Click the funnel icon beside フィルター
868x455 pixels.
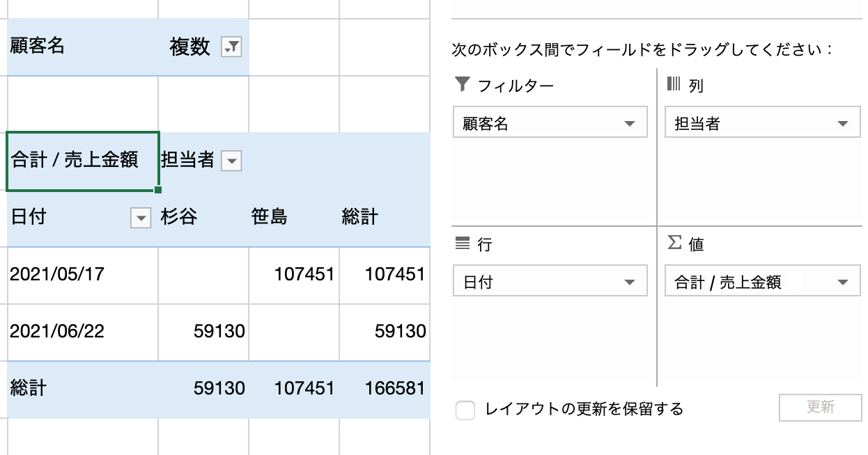point(462,85)
